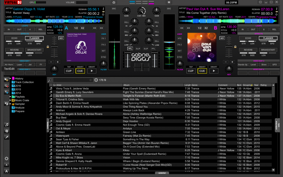Expand the Music Crate folder arrow
The height and width of the screenshot is (177, 283).
click(10, 100)
